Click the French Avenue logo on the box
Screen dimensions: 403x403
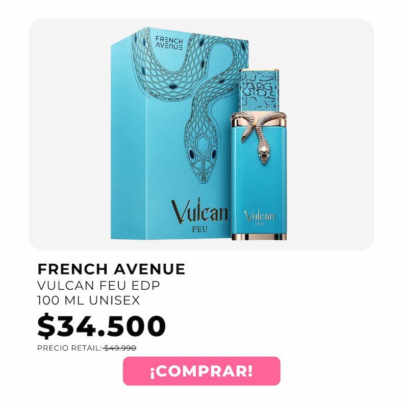(x=169, y=43)
